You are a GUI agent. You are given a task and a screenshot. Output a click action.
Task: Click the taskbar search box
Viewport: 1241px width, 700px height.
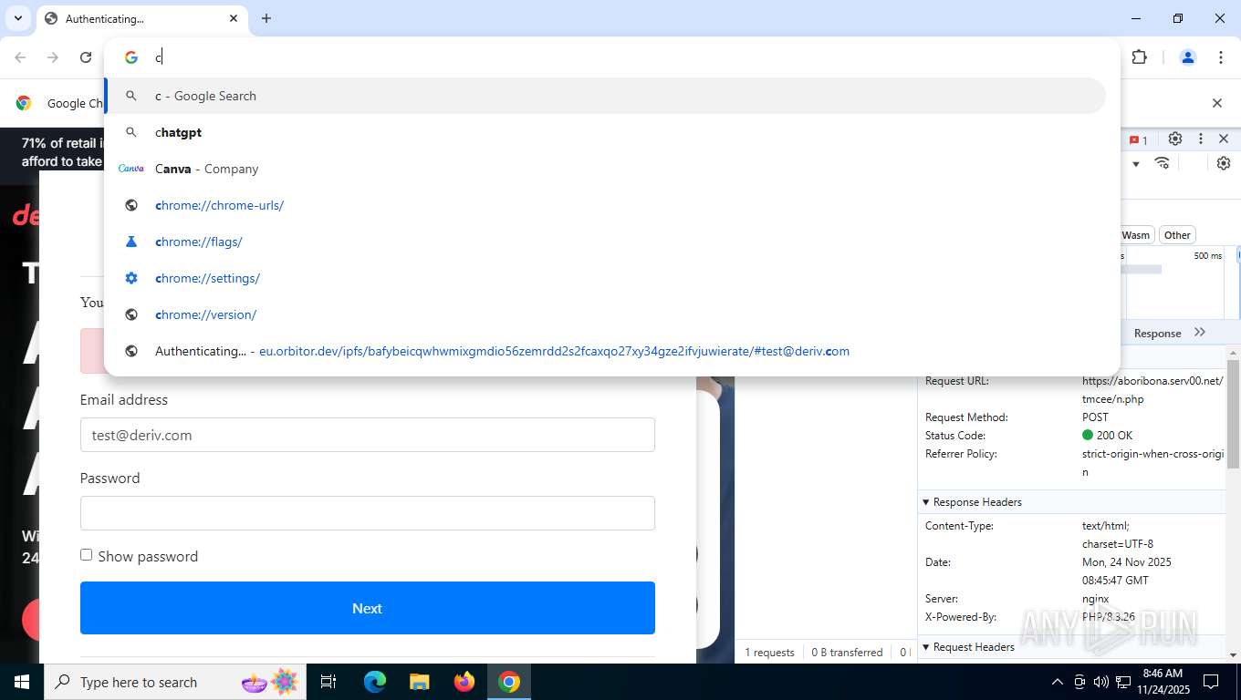173,682
